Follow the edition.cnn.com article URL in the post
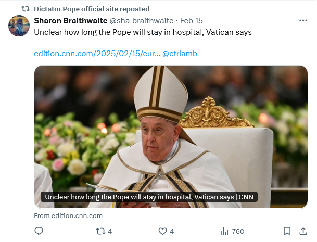This screenshot has height=242, width=317. pyautogui.click(x=97, y=54)
